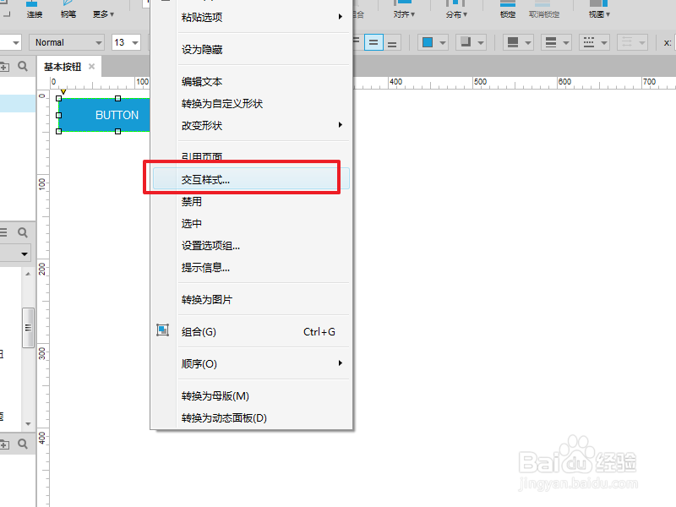Click the masters panel add folder icon

[4, 444]
